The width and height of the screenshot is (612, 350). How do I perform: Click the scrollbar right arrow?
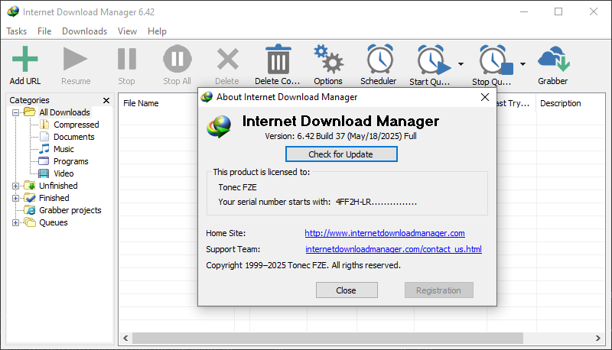click(x=598, y=339)
